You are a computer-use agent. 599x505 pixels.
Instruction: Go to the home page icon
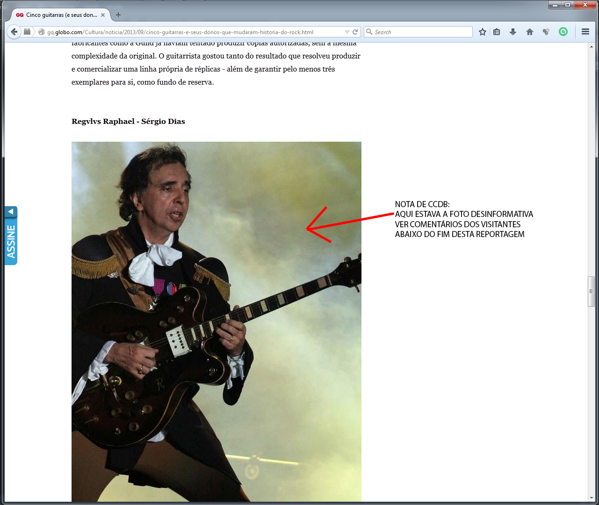(530, 32)
